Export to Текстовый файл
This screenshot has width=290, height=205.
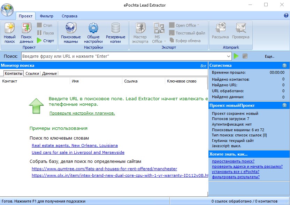(x=187, y=33)
